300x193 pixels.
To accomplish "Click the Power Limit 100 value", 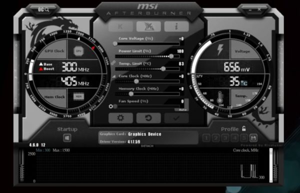I will point(180,51).
